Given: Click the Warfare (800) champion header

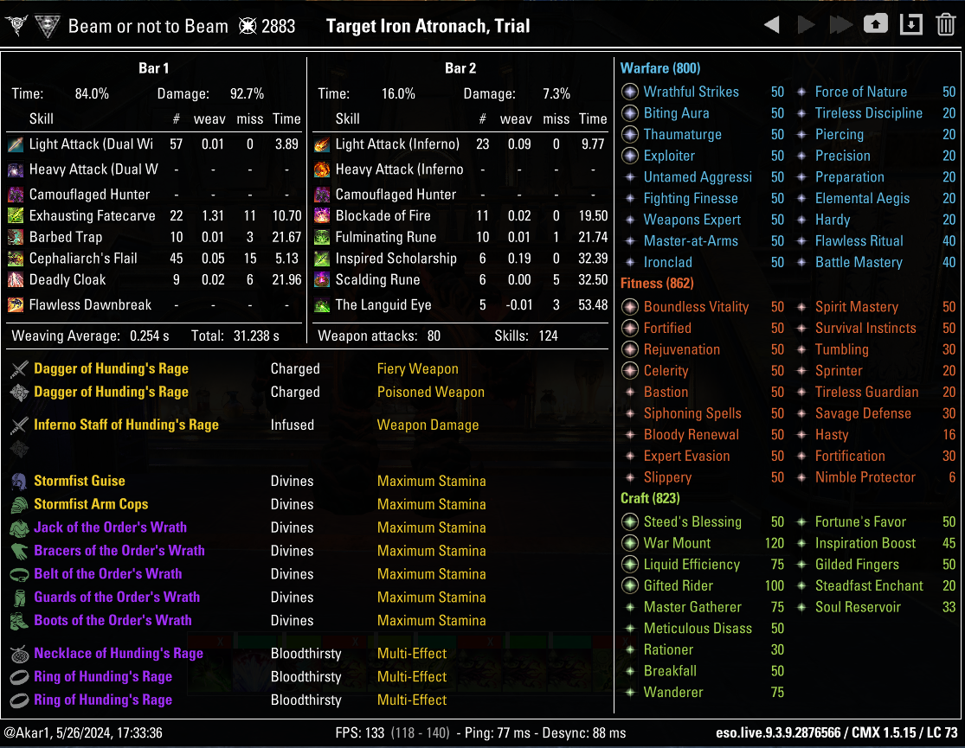Looking at the screenshot, I should click(x=660, y=68).
